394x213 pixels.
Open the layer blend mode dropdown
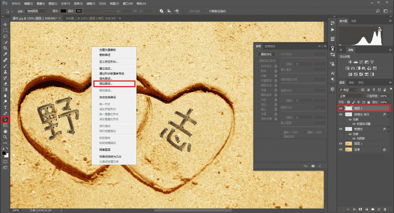point(352,96)
